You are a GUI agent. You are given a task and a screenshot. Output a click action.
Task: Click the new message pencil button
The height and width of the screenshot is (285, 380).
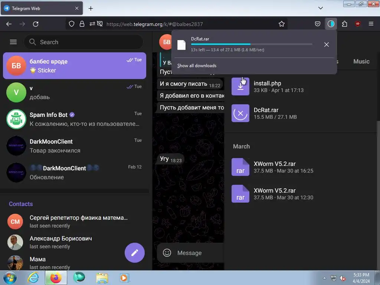pyautogui.click(x=135, y=252)
